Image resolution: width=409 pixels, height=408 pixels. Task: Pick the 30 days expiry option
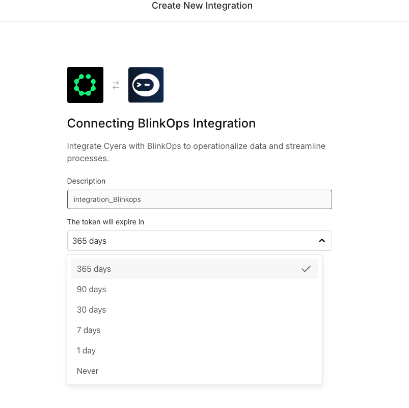pos(195,310)
